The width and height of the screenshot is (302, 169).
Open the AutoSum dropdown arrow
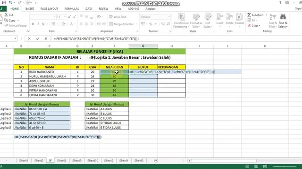(266, 15)
